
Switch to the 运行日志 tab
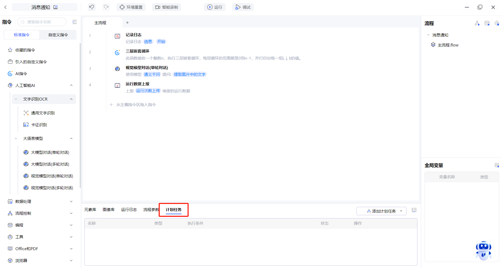click(x=129, y=210)
